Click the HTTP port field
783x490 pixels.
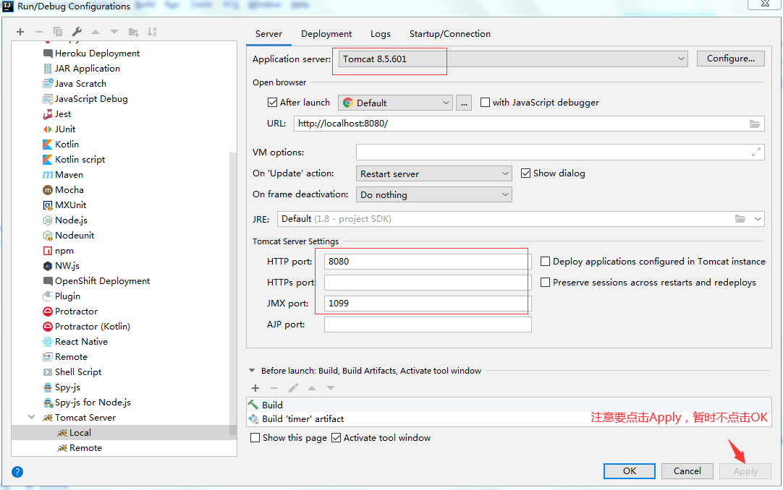tap(428, 262)
